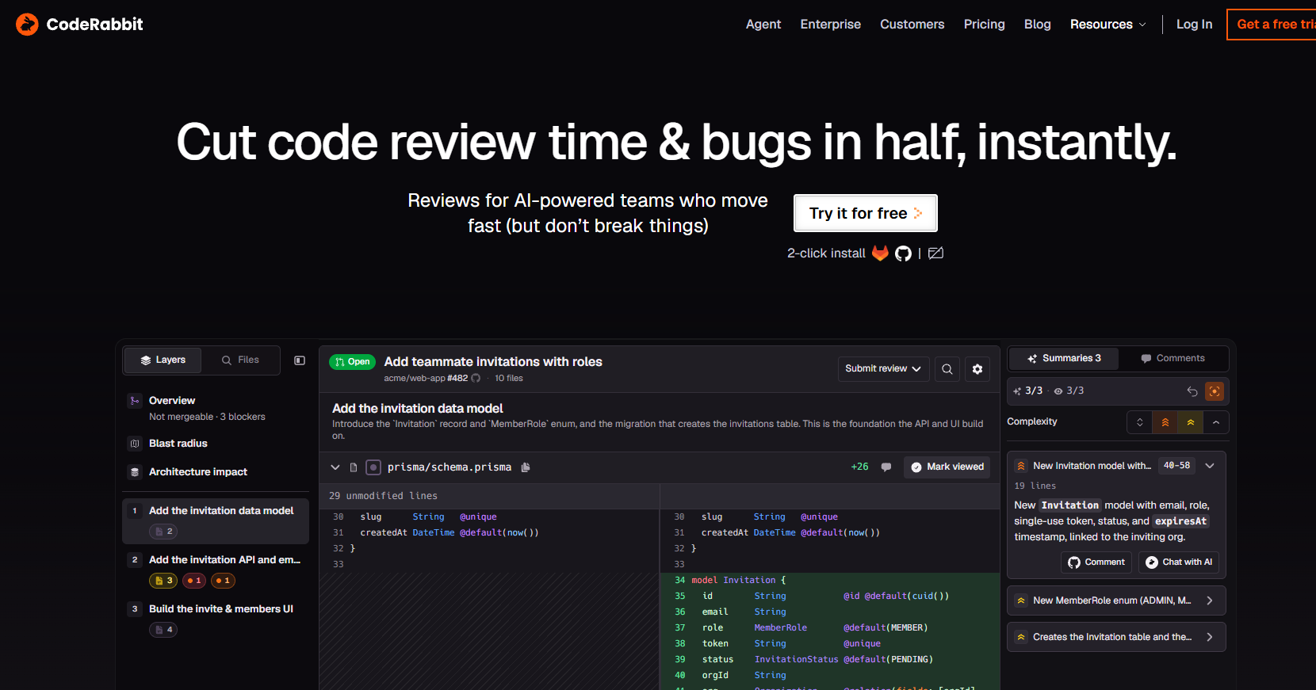1316x690 pixels.
Task: Open the Resources dropdown menu
Action: point(1108,25)
